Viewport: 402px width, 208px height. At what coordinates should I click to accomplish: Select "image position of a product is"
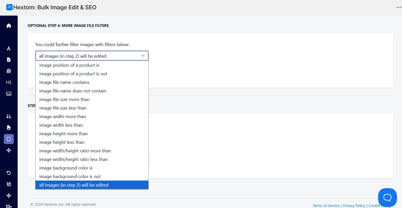click(69, 65)
